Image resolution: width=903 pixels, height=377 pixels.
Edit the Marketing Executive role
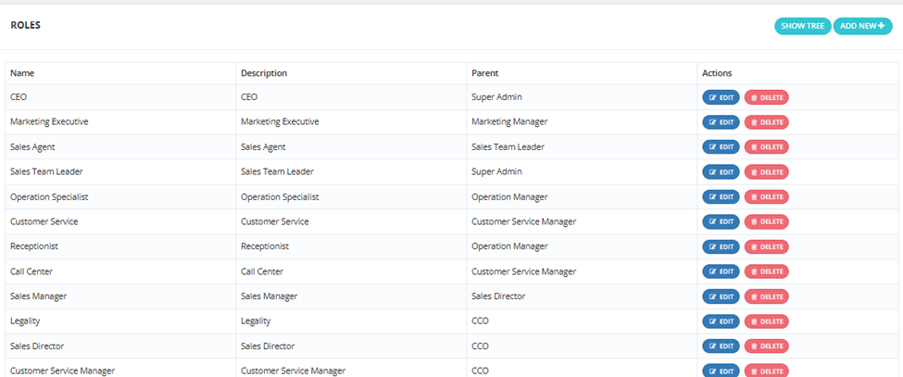(721, 122)
